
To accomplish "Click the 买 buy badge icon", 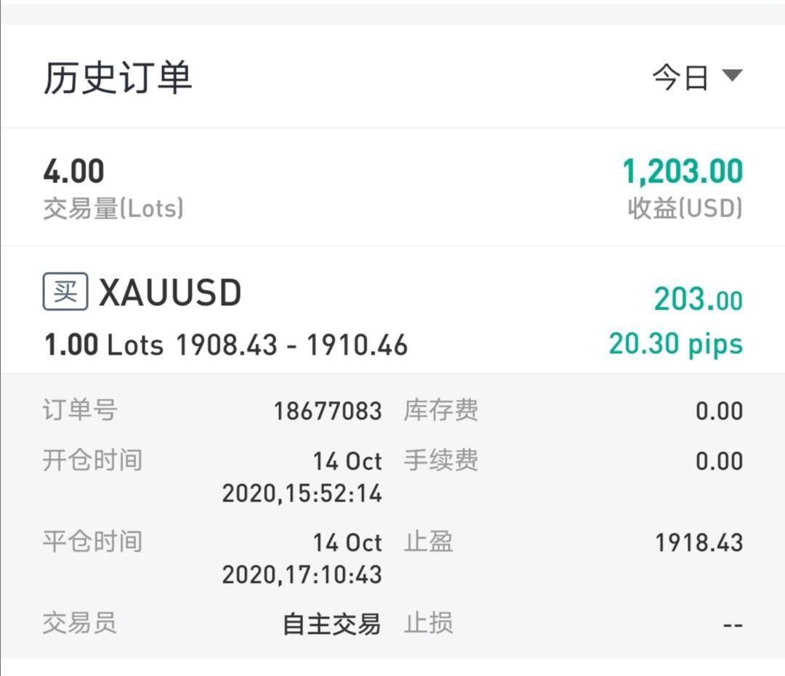I will coord(65,292).
